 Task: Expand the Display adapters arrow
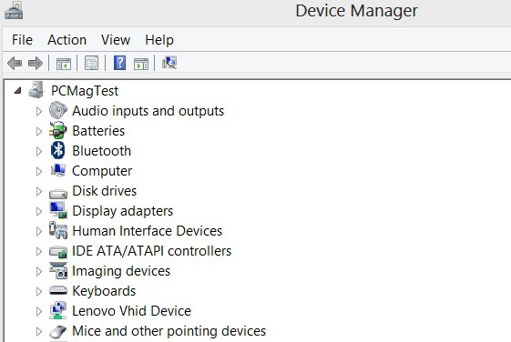pos(39,212)
